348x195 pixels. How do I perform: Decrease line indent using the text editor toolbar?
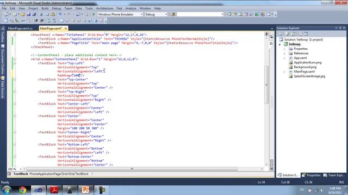(36, 21)
